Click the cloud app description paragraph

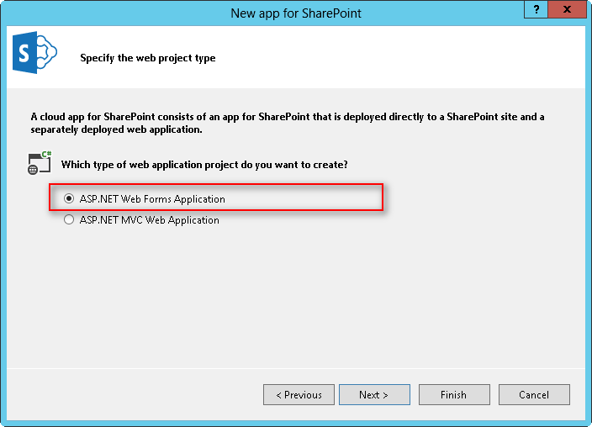[x=286, y=123]
